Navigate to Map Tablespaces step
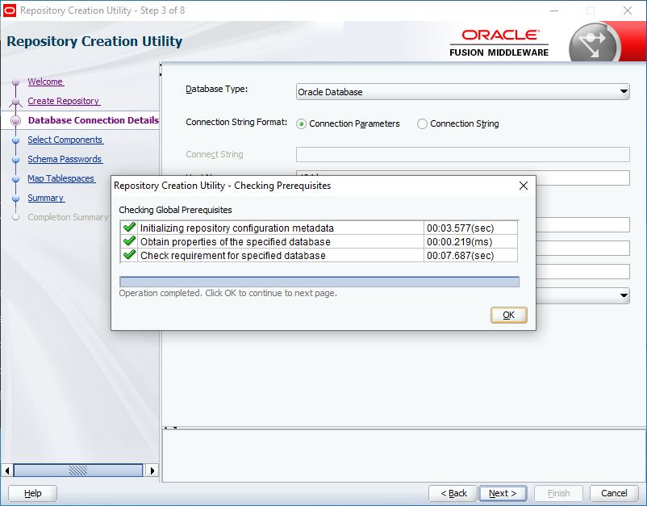The height and width of the screenshot is (506, 647). (61, 178)
